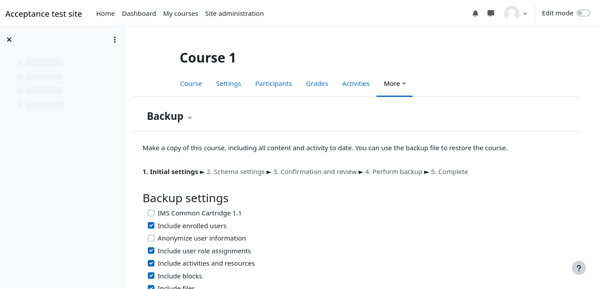The width and height of the screenshot is (600, 289).
Task: Open the Backup heading dropdown
Action: 190,117
